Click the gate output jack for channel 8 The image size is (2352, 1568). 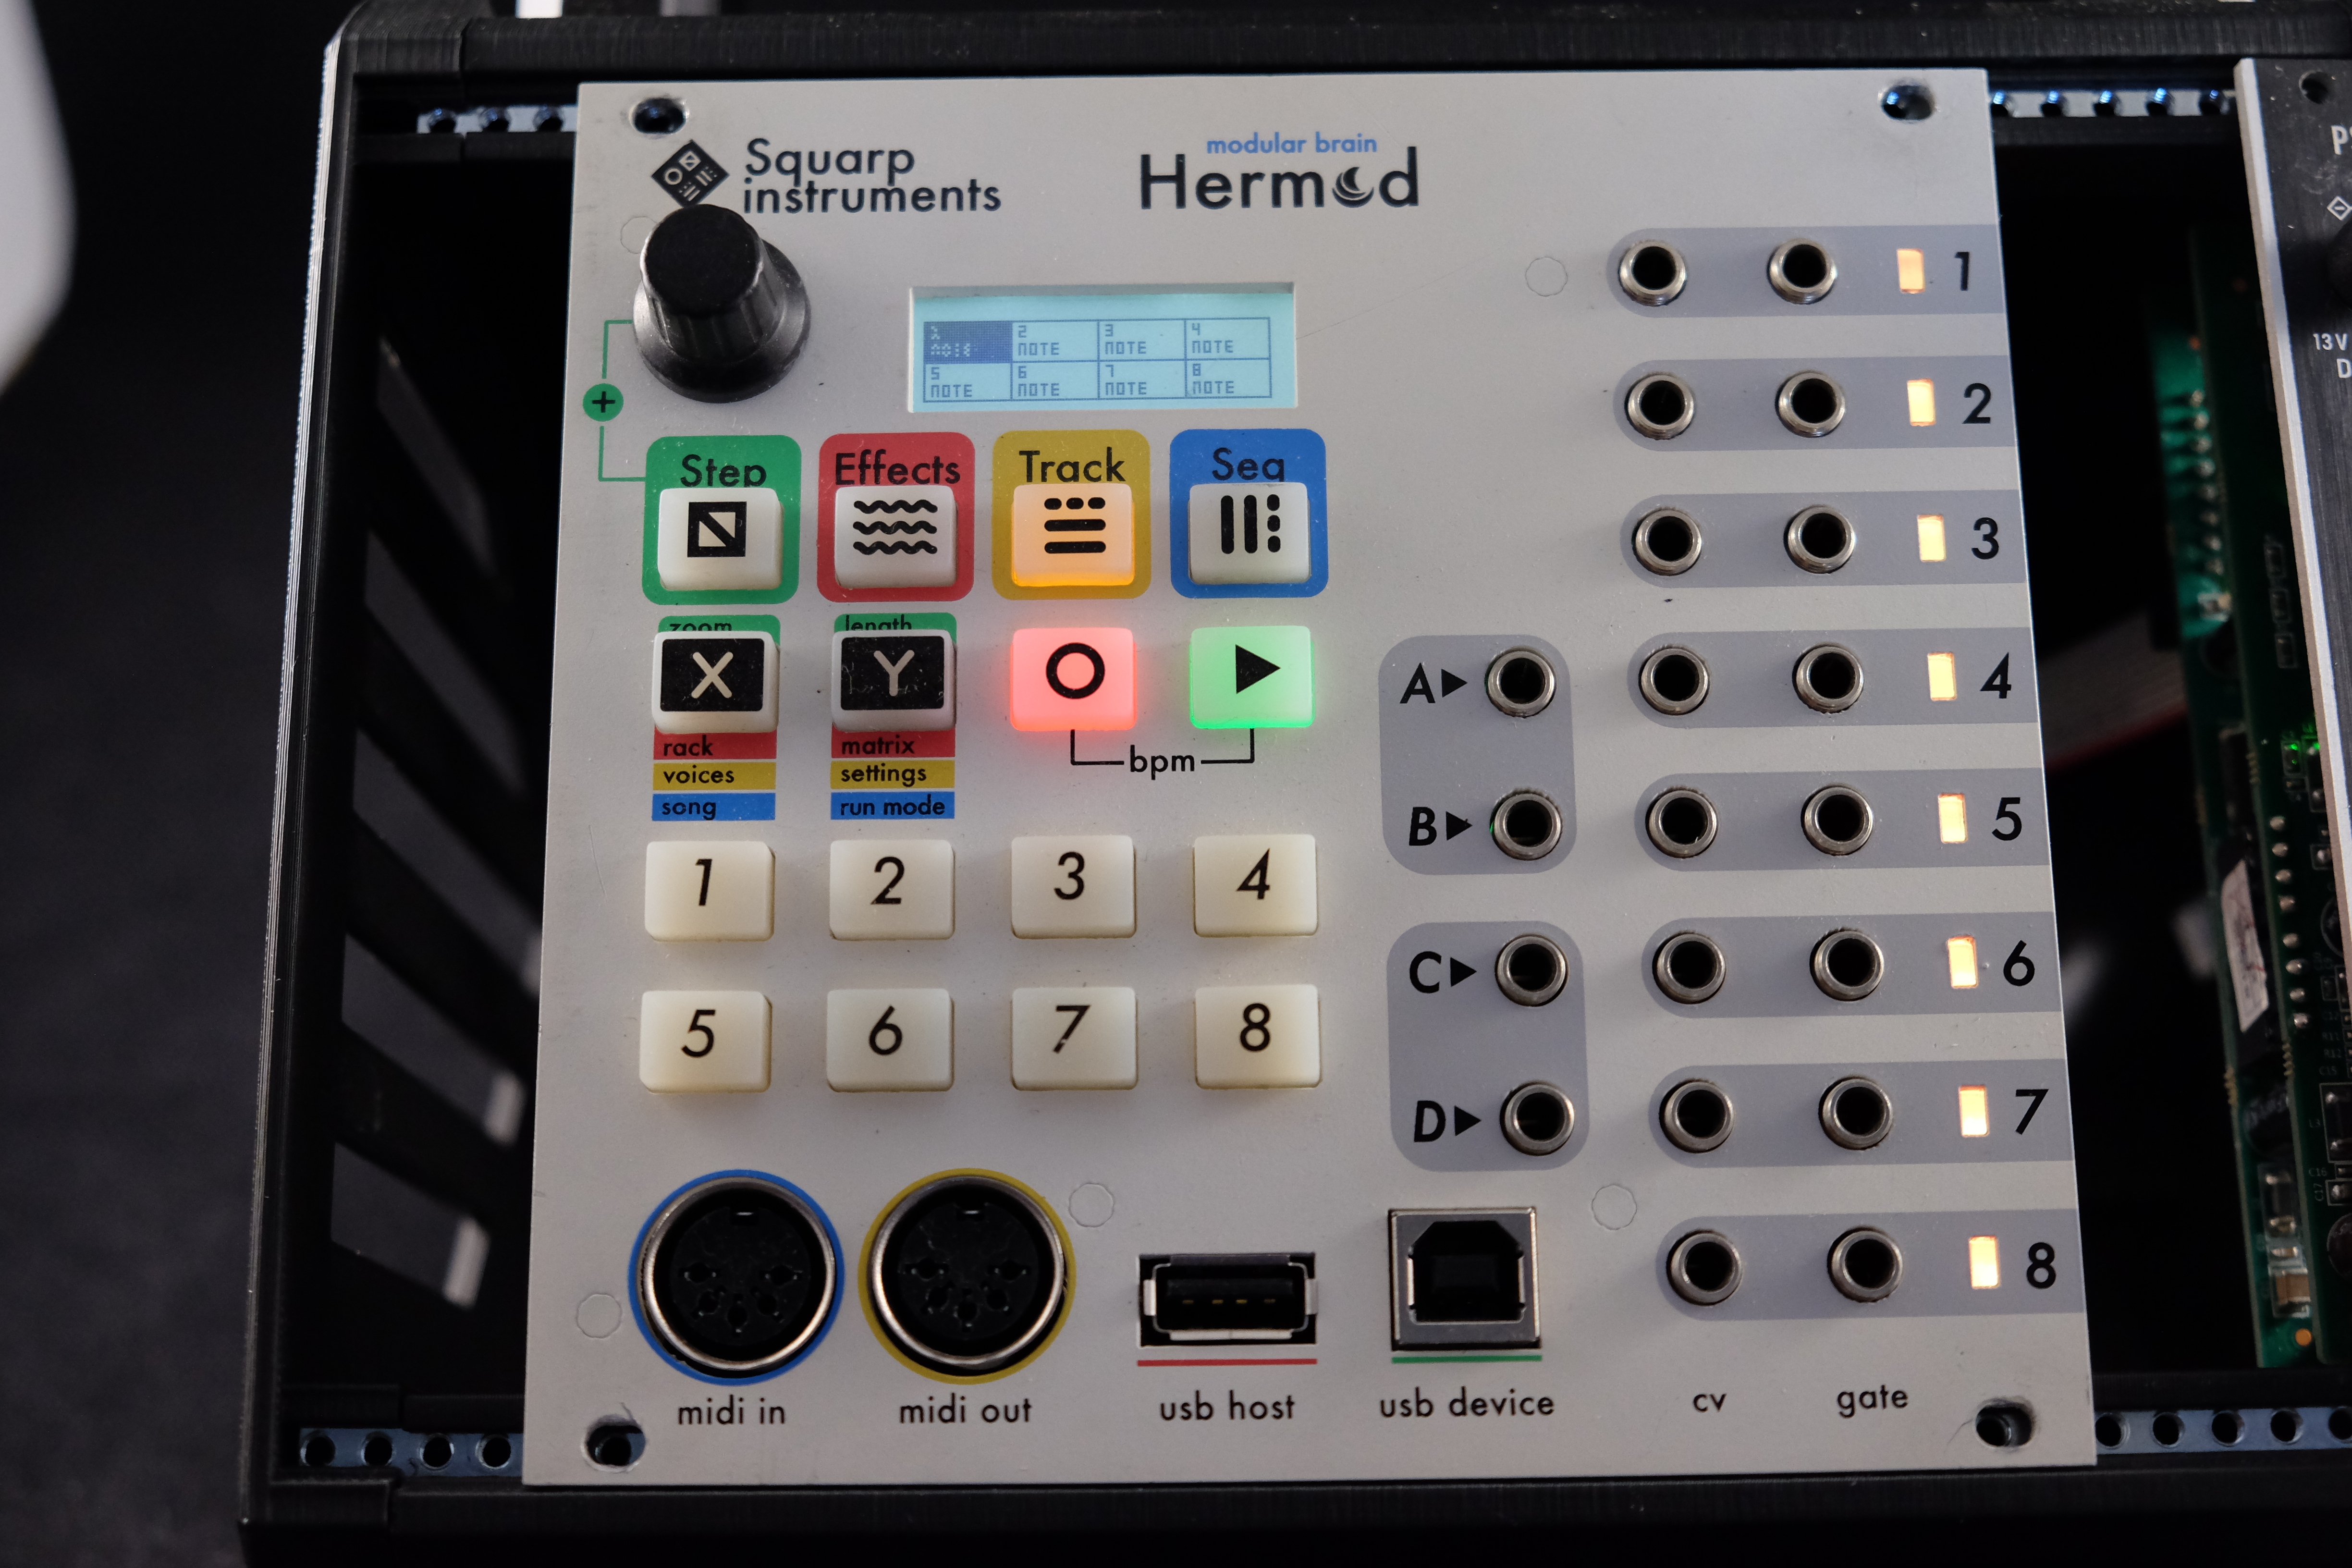pyautogui.click(x=1865, y=1265)
